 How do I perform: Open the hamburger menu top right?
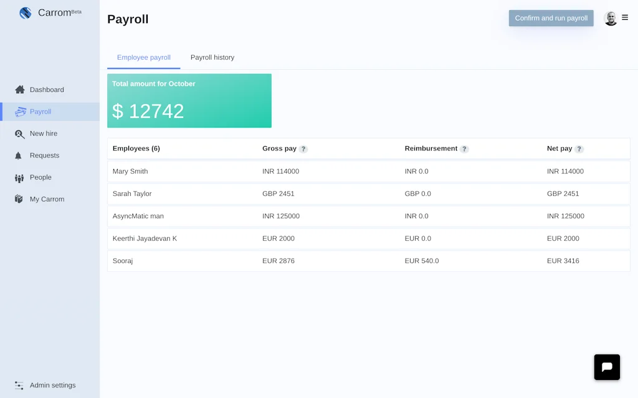click(625, 17)
